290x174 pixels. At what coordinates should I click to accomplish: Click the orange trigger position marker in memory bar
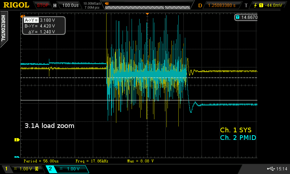pos(107,4)
